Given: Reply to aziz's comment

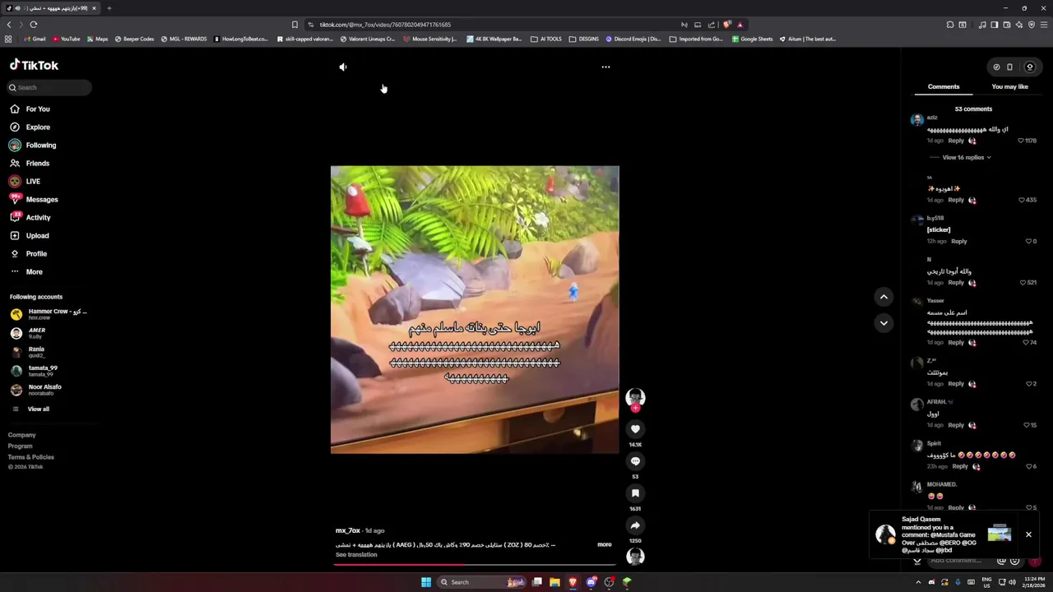Looking at the screenshot, I should [956, 141].
